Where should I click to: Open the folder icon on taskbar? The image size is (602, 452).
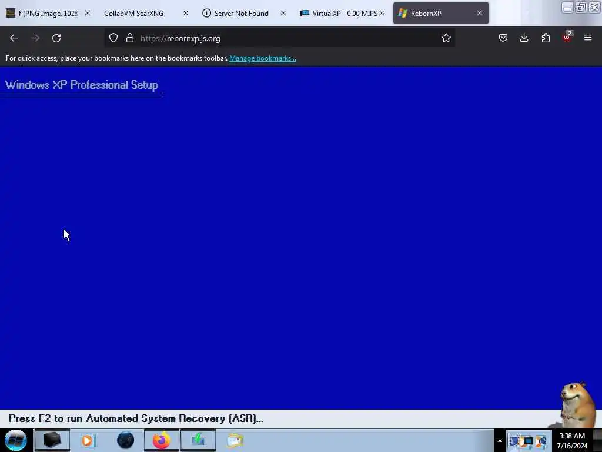pos(235,440)
